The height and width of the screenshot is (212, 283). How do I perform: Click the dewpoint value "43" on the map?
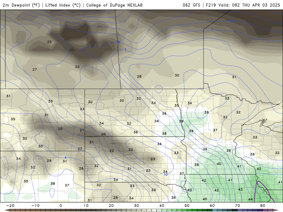click(x=240, y=189)
